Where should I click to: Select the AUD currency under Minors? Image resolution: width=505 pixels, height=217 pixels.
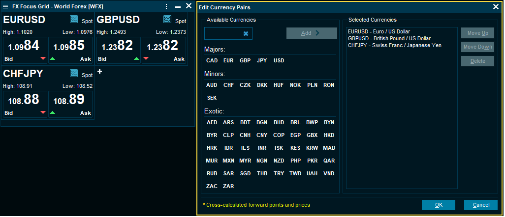[x=212, y=85]
